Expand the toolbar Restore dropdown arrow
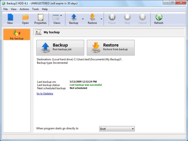188x141 pixels. [x=101, y=19]
